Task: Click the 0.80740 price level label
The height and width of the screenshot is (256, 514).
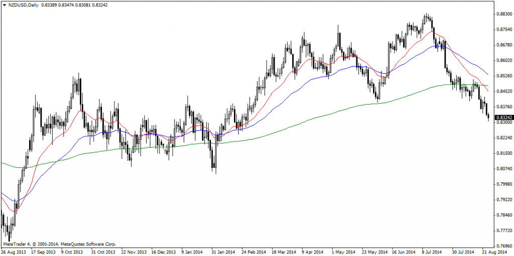Action: pyautogui.click(x=501, y=168)
